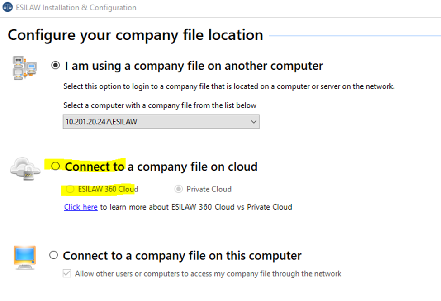
Task: Toggle 'Allow other users or computers' checkbox
Action: pyautogui.click(x=67, y=273)
